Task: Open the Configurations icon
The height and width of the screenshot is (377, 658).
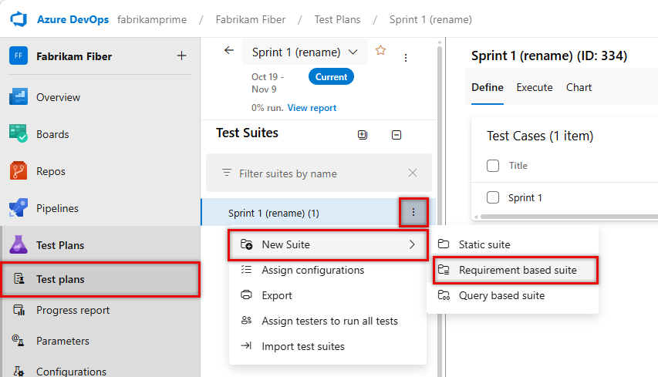Action: click(x=19, y=371)
